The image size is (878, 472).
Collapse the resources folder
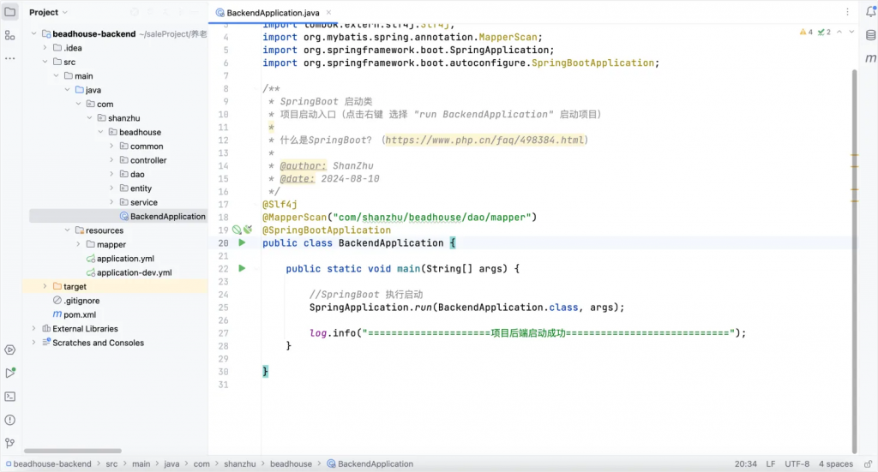[x=67, y=230]
